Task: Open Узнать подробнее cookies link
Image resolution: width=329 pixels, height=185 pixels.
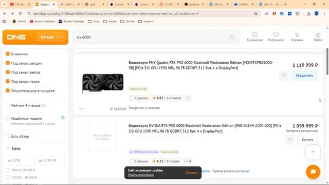Action: 141,175
